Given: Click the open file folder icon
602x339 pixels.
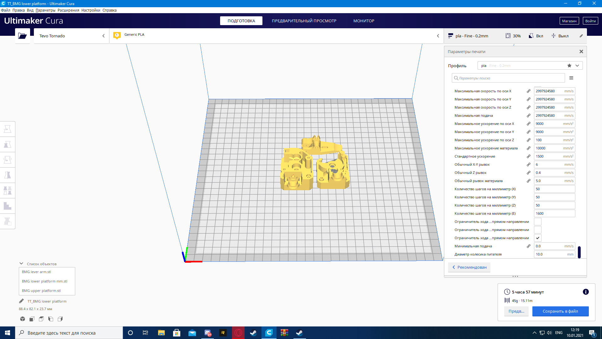Looking at the screenshot, I should click(x=22, y=36).
